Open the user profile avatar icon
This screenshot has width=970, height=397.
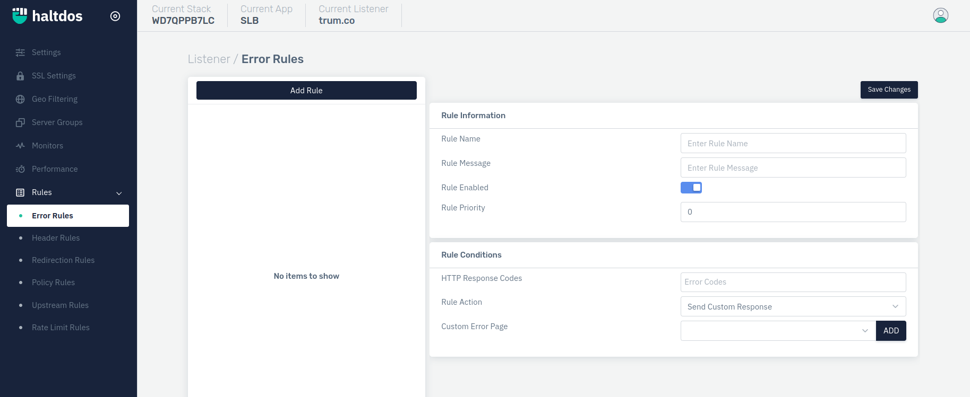941,15
